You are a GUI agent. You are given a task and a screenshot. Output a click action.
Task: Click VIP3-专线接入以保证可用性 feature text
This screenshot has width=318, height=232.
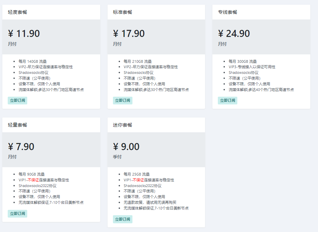coord(252,67)
